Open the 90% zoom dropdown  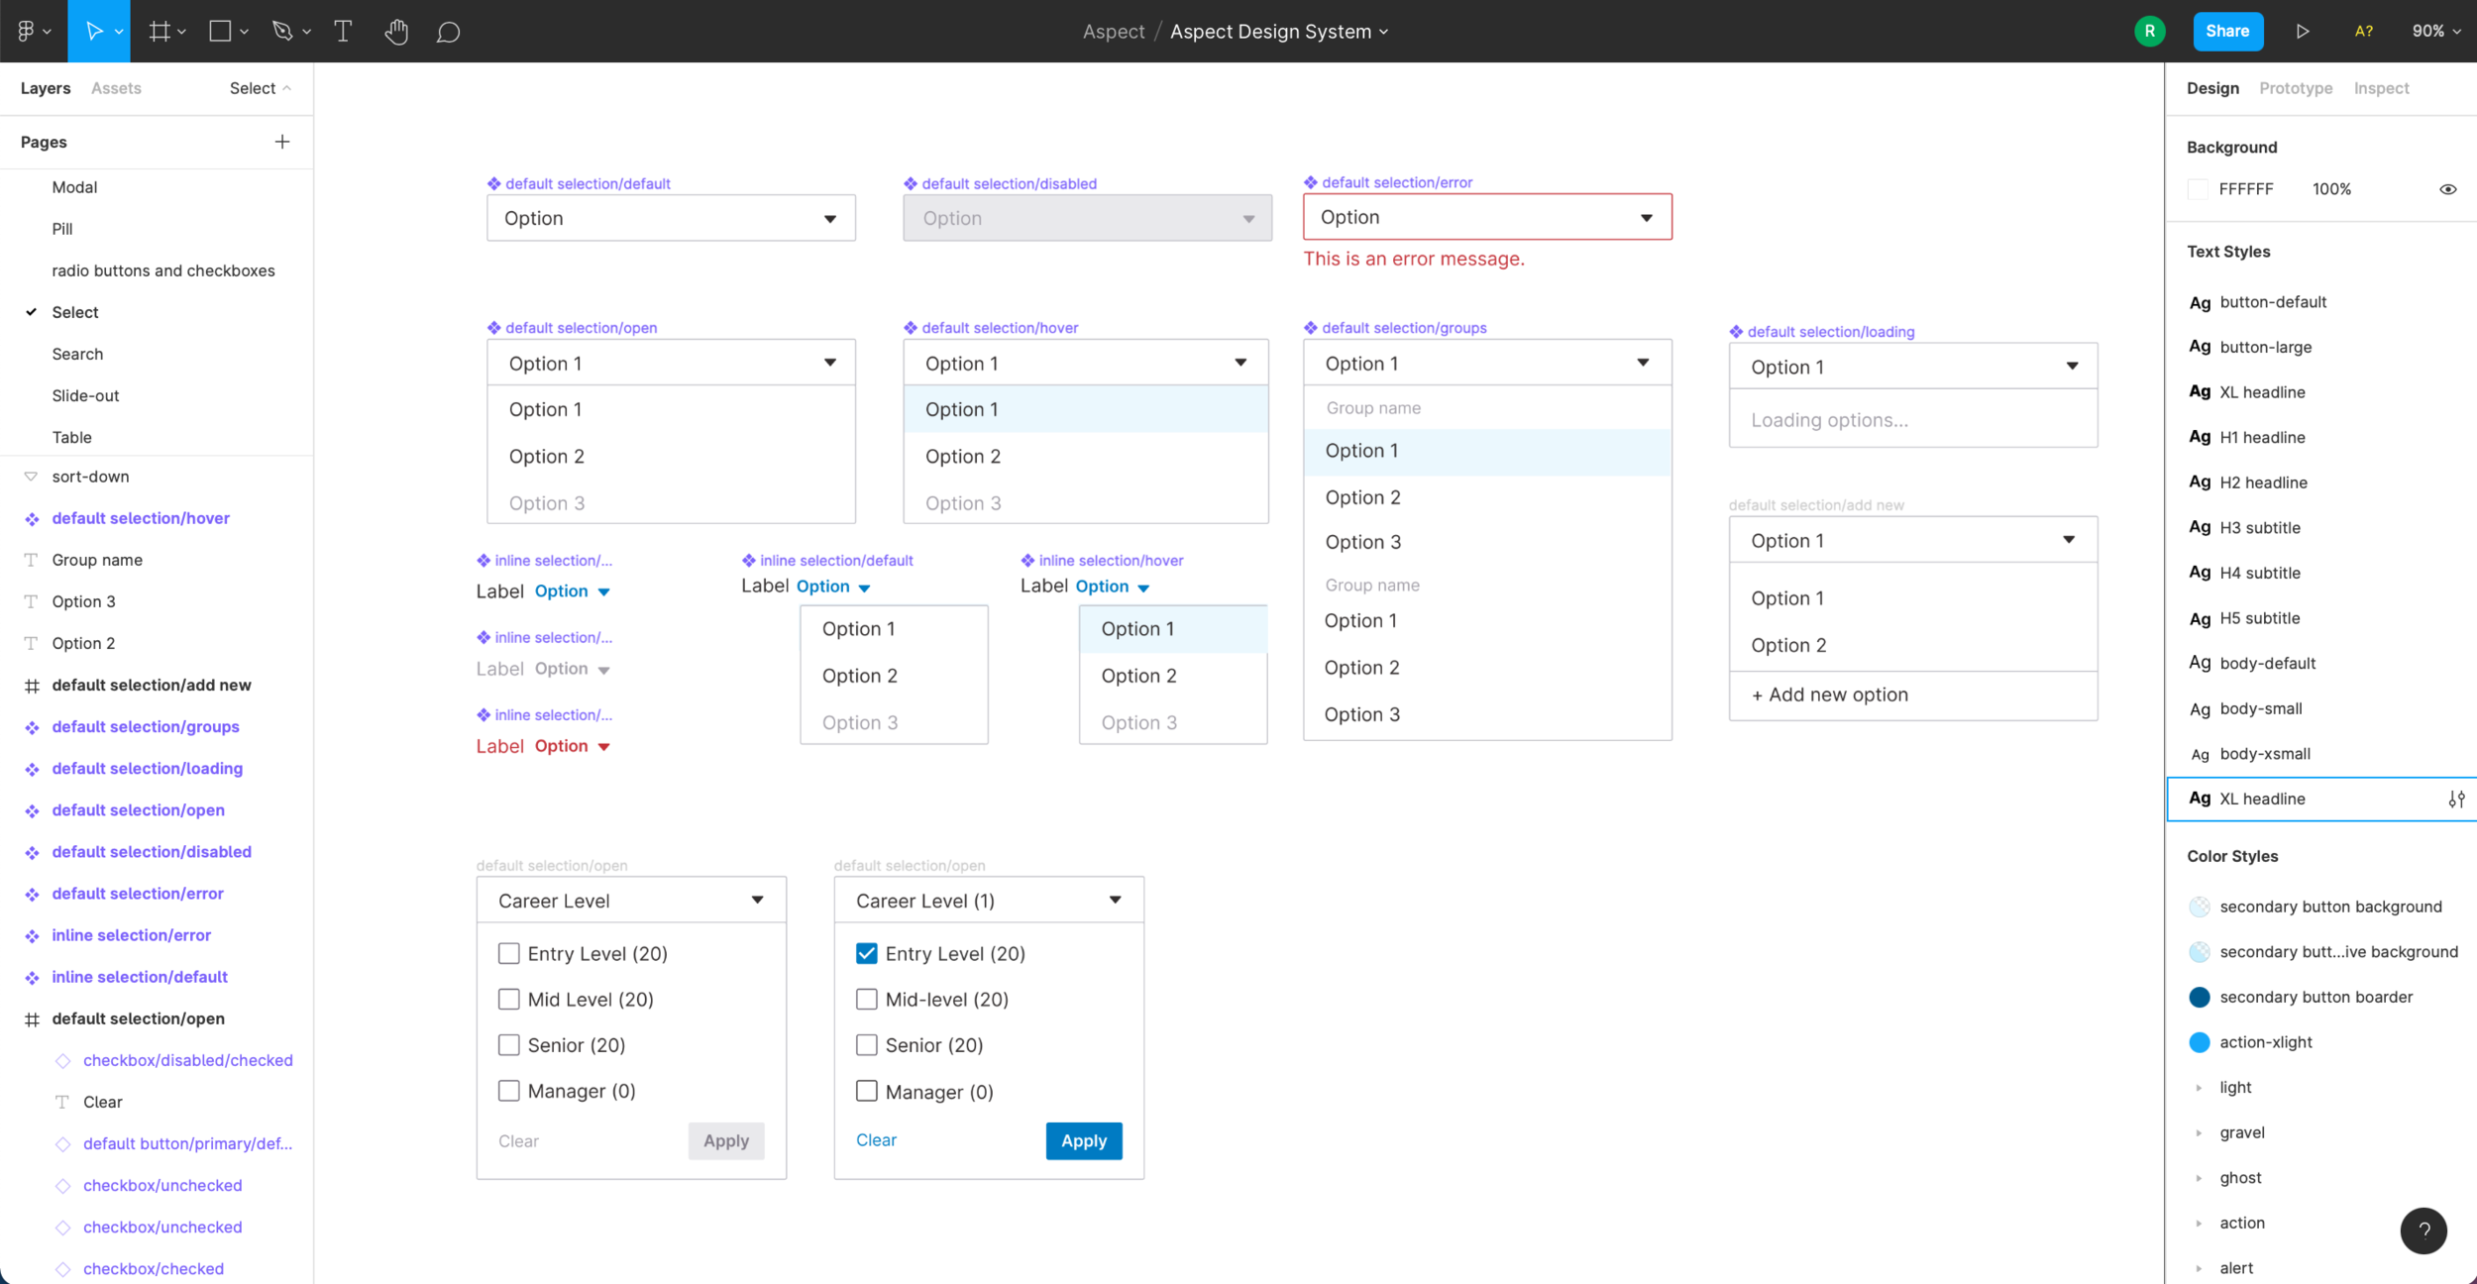tap(2435, 32)
